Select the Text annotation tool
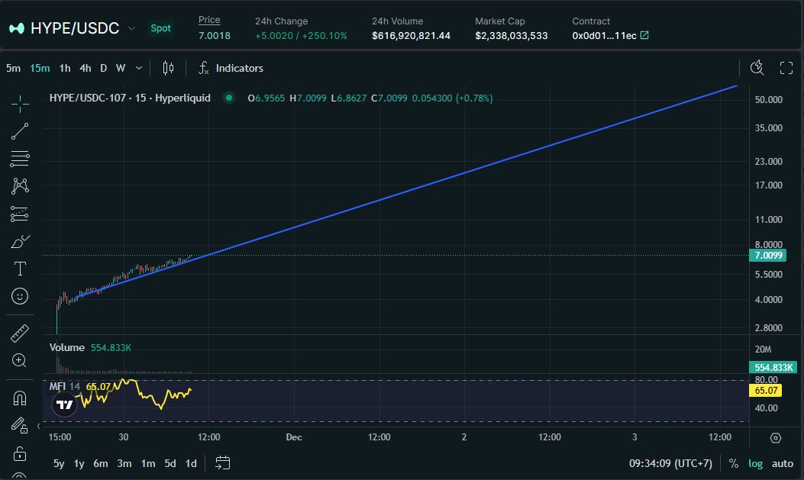The height and width of the screenshot is (480, 804). coord(20,269)
